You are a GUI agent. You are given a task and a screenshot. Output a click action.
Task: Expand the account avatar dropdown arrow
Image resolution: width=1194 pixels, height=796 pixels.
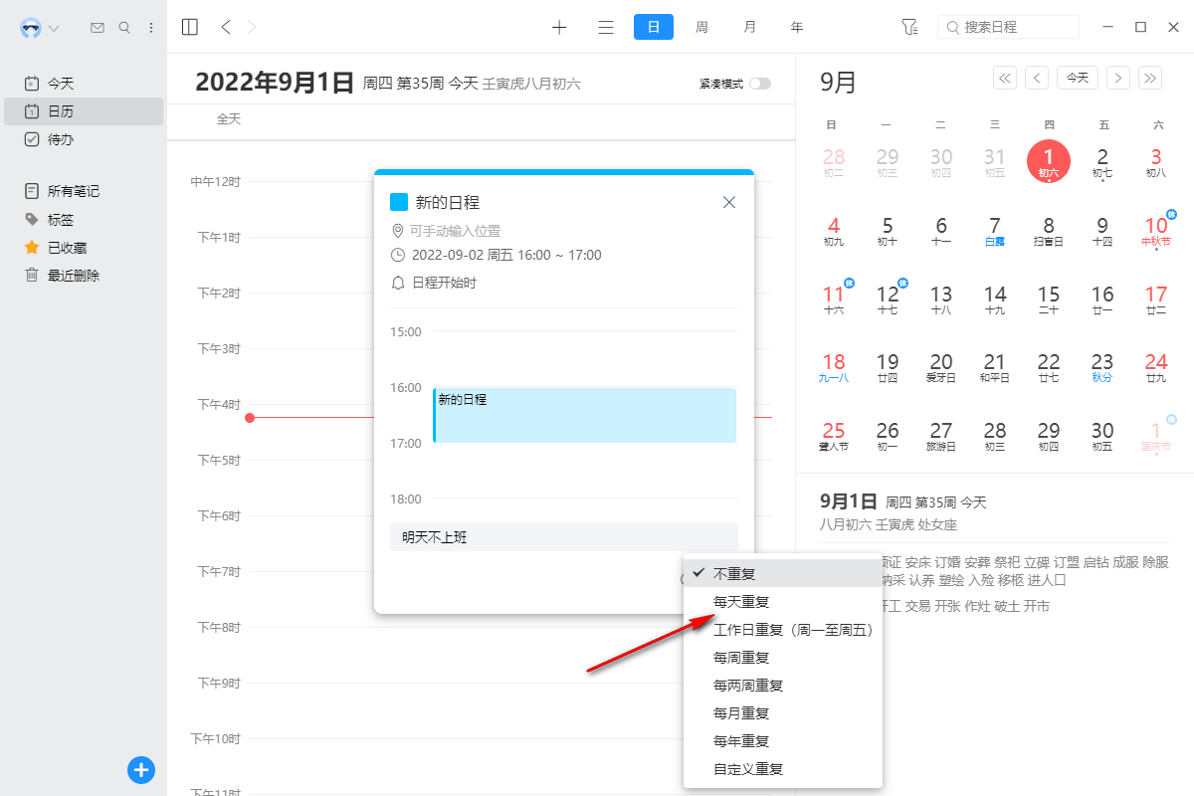54,28
